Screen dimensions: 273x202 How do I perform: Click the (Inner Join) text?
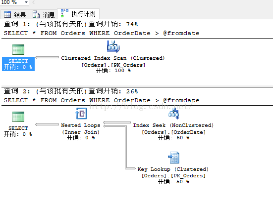pos(81,132)
